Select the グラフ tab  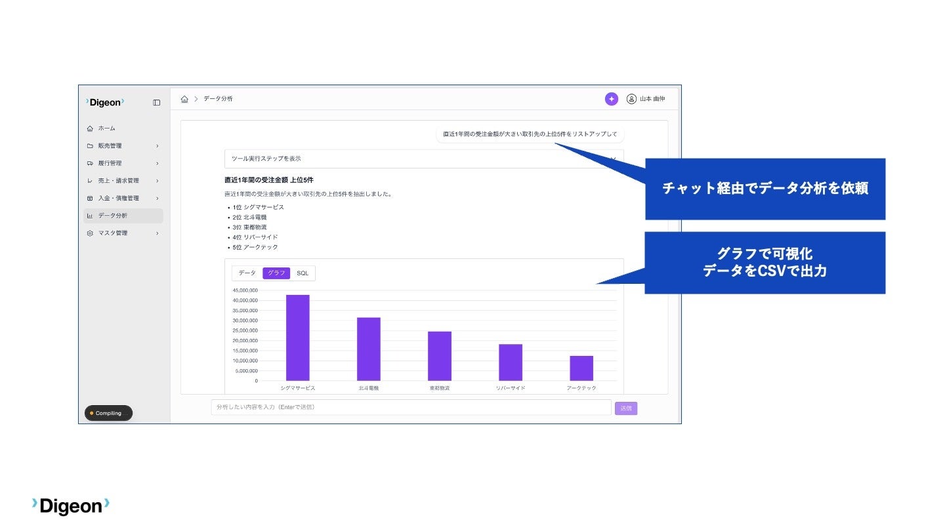coord(276,273)
